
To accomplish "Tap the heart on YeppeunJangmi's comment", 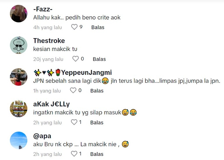I will pos(73,90).
